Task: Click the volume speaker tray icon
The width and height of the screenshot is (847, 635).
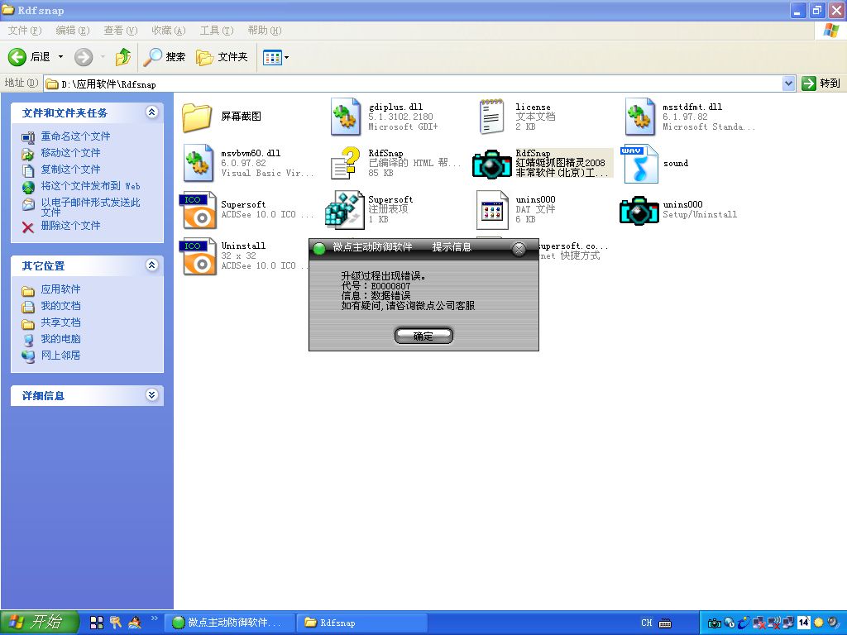Action: point(834,623)
